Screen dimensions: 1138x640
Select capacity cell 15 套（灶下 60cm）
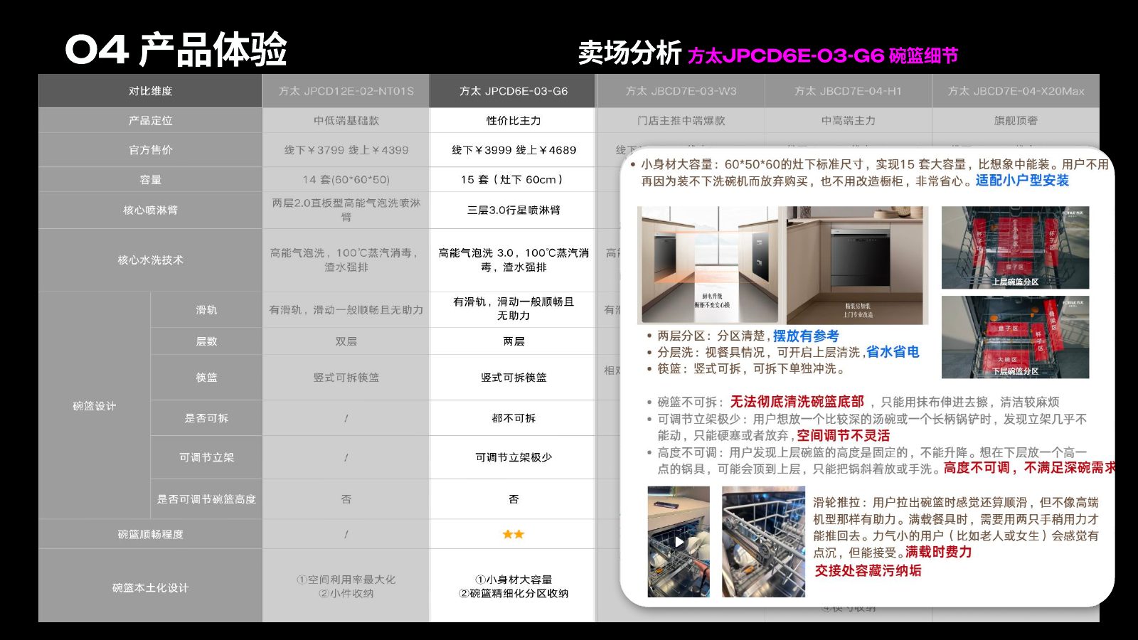tap(513, 179)
